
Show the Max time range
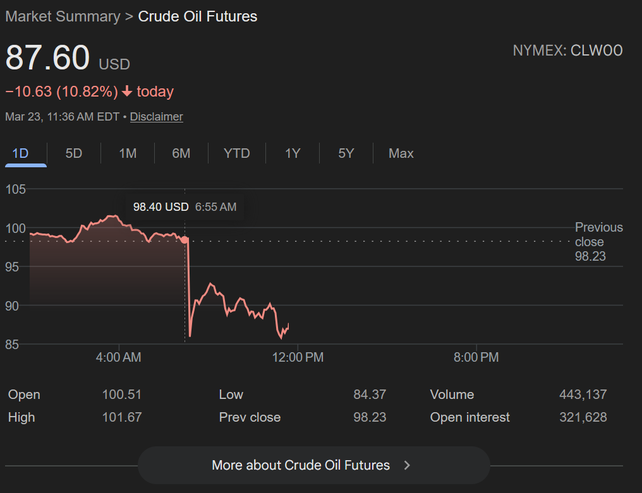401,153
